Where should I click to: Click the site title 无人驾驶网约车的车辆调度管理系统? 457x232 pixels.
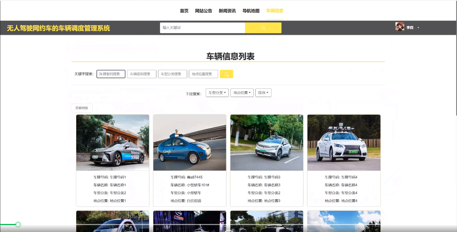coord(58,28)
